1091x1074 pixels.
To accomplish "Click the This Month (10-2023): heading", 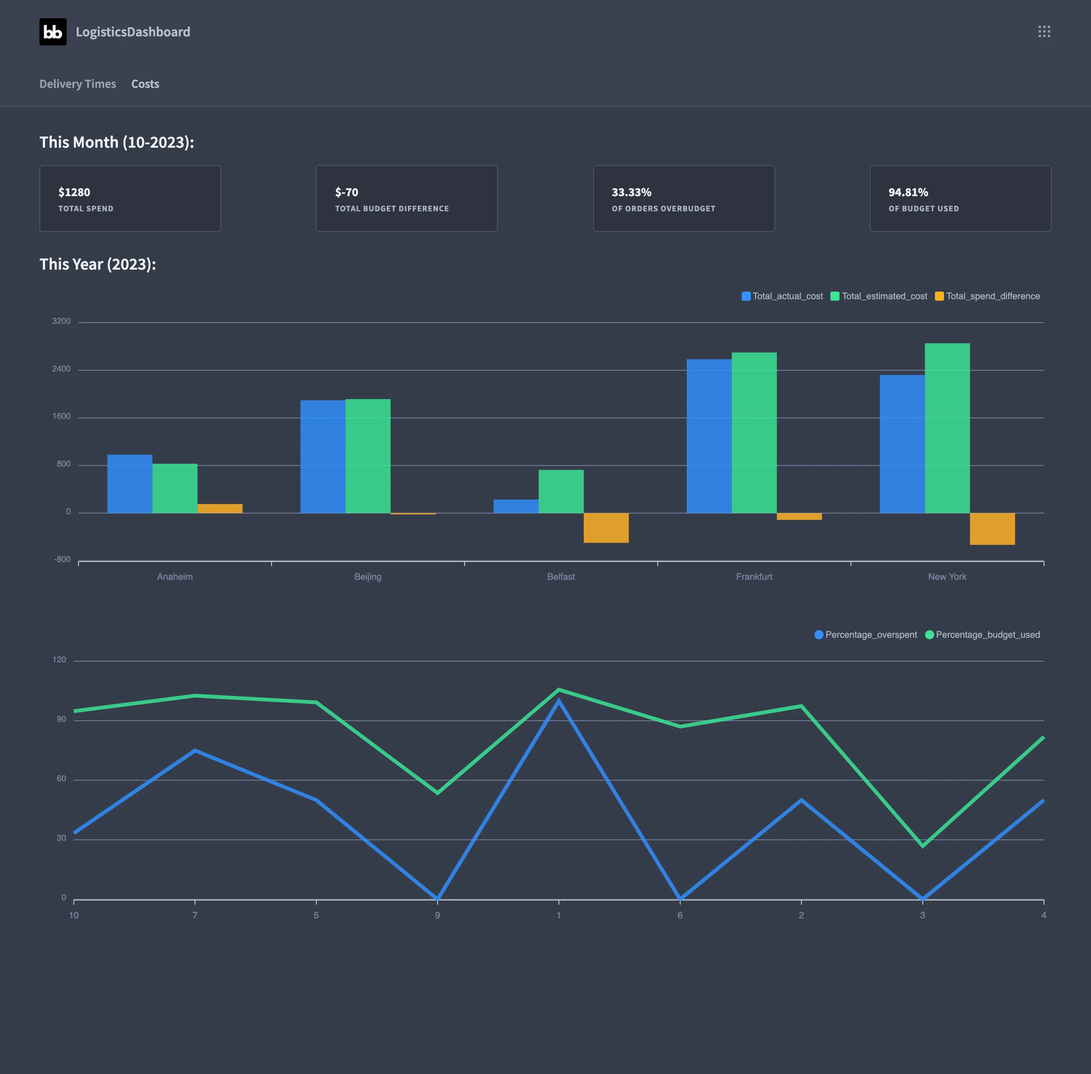I will click(x=117, y=142).
